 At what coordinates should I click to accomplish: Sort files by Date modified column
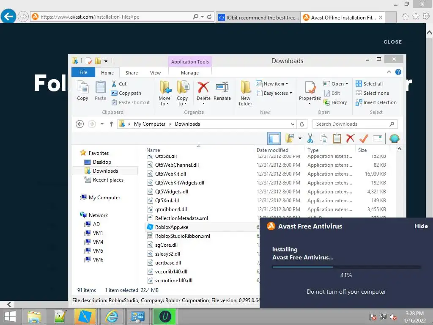[x=272, y=150]
